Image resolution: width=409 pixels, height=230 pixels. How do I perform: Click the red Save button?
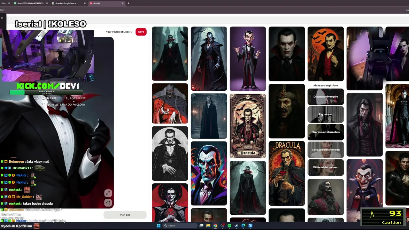click(x=141, y=32)
